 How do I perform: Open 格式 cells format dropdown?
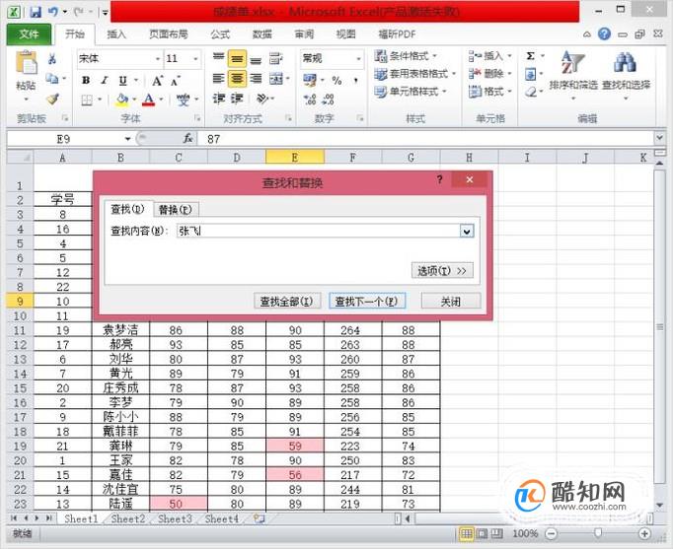pyautogui.click(x=490, y=92)
